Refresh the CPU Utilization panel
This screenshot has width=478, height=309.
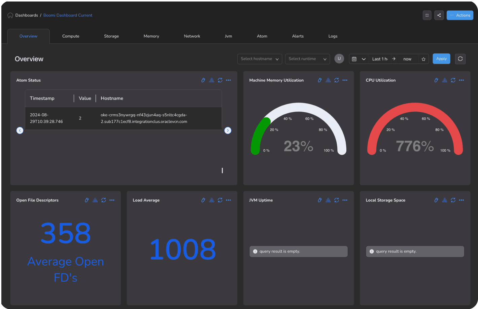point(453,80)
